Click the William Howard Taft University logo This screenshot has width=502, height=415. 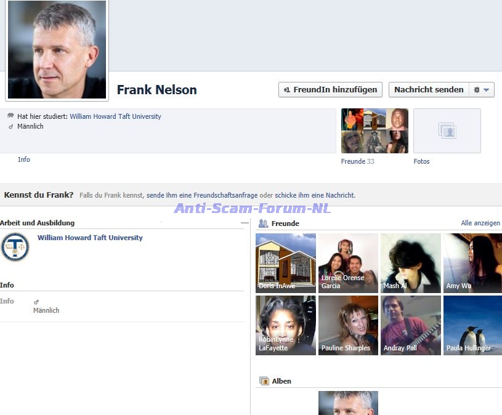[x=15, y=247]
